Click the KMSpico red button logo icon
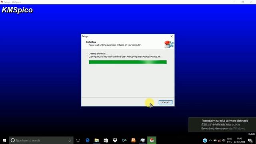256x144 pixels. 169,44
